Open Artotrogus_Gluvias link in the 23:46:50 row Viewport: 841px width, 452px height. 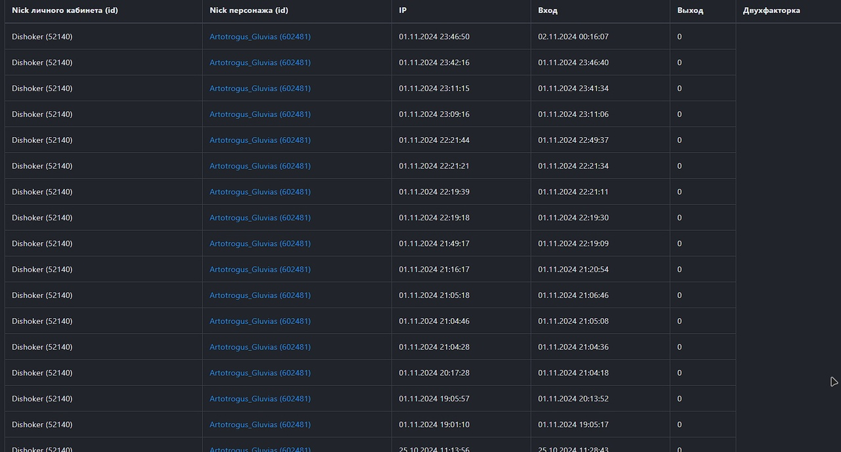click(260, 37)
